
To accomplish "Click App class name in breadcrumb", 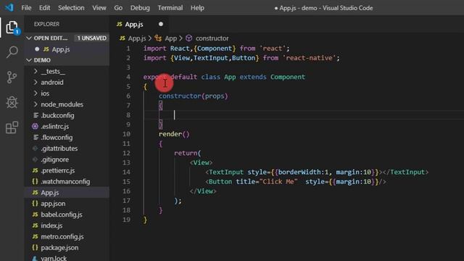I will (x=171, y=38).
